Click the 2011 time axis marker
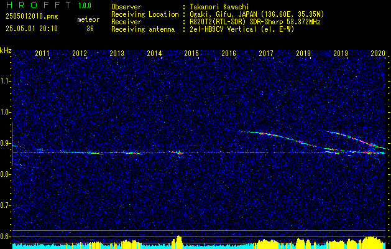This screenshot has height=249, width=391. (x=42, y=53)
